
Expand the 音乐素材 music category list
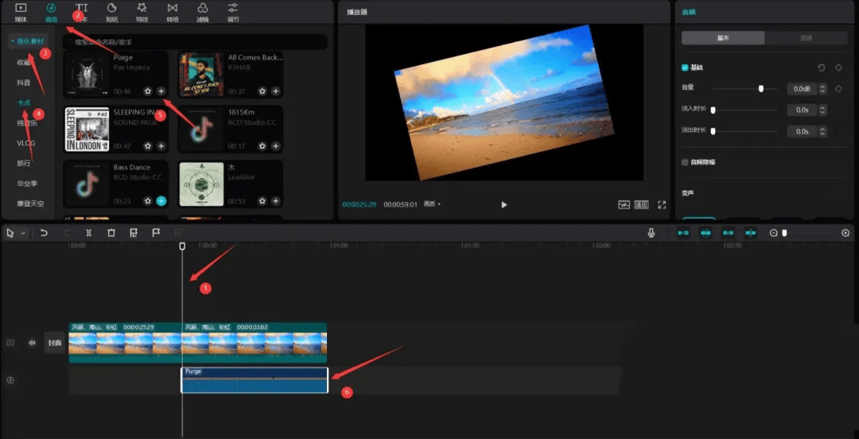point(27,41)
